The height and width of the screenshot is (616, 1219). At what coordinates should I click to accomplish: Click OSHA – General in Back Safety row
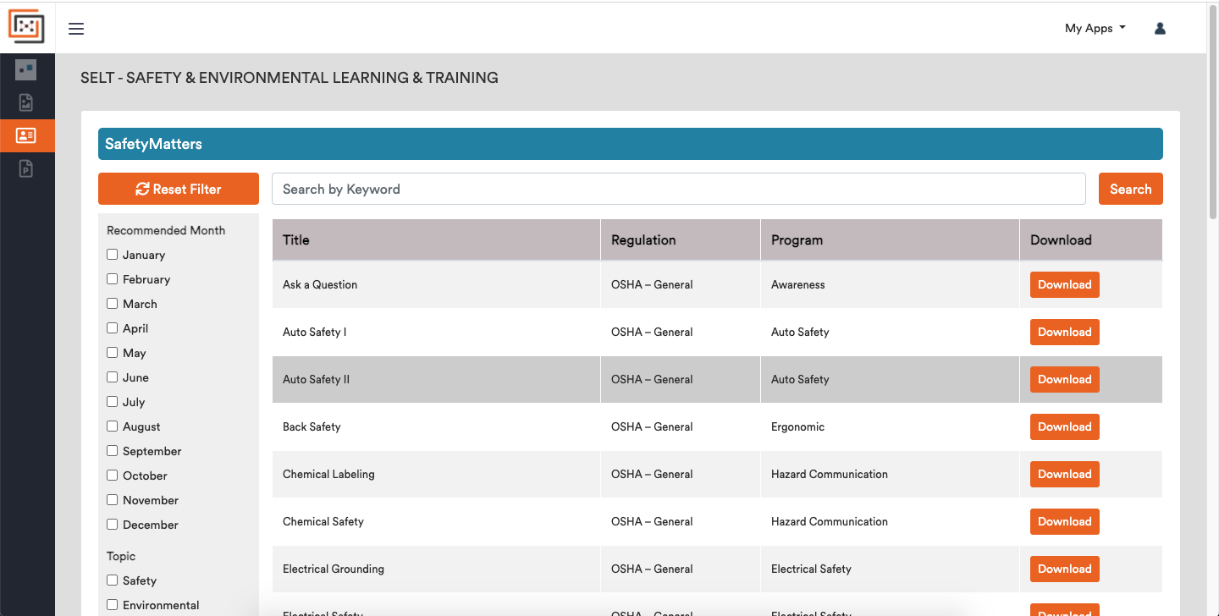[x=652, y=426]
